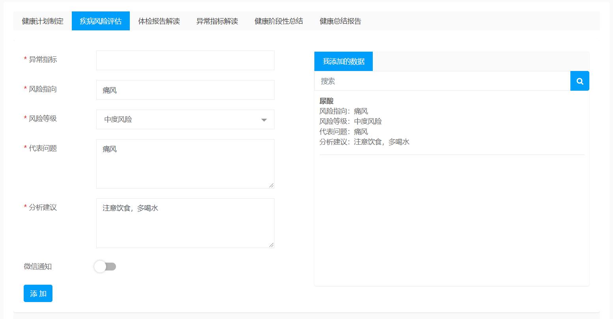613x319 pixels.
Task: Switch to the 健康计划制定 tab
Action: click(43, 21)
